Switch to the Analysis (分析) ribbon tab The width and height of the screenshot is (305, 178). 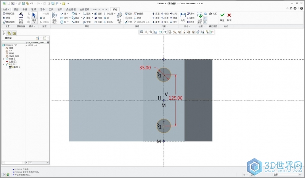point(25,9)
